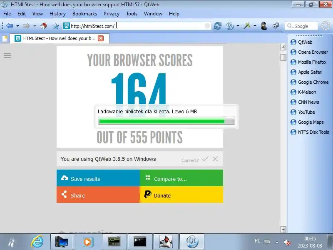Image resolution: width=333 pixels, height=250 pixels.
Task: Confirm browser detection with the checkmark
Action: (205, 159)
